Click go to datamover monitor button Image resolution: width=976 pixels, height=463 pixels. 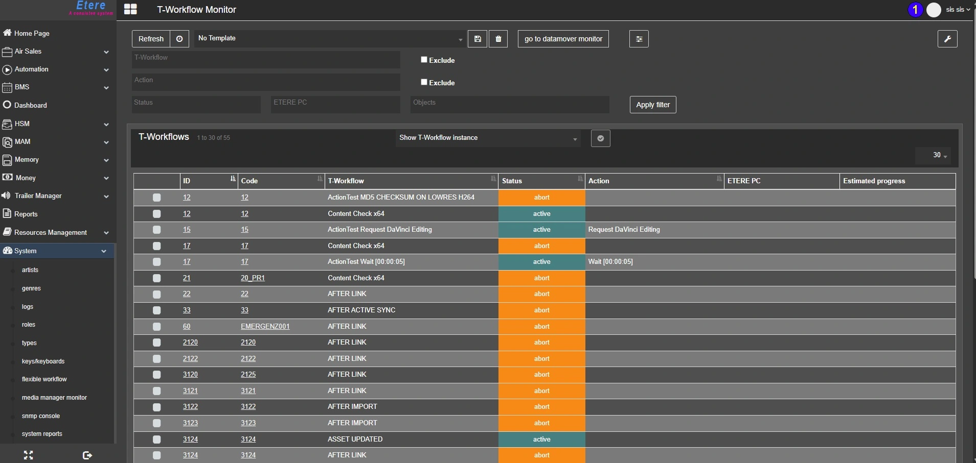[x=563, y=39]
